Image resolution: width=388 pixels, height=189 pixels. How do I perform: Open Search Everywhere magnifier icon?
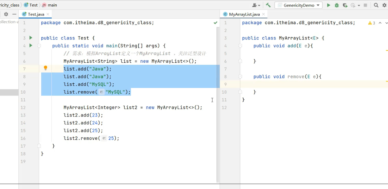pyautogui.click(x=376, y=5)
